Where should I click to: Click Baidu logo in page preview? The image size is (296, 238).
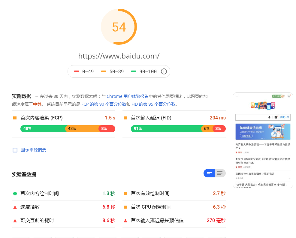(x=263, y=106)
